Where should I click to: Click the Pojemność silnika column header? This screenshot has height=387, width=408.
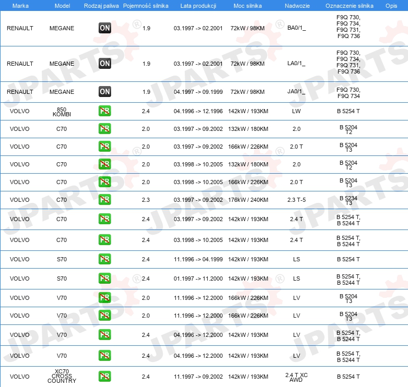(146, 6)
